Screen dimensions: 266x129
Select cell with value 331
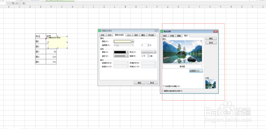(51, 62)
